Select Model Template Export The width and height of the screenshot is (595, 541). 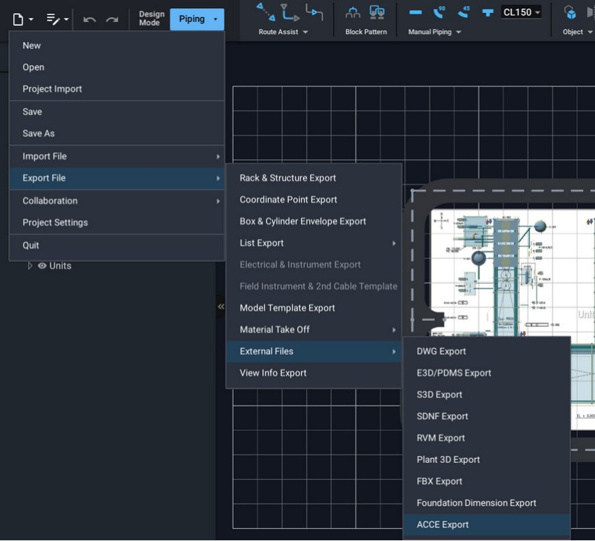point(314,308)
